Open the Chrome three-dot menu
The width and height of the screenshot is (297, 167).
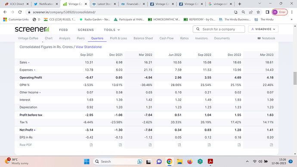(x=292, y=12)
